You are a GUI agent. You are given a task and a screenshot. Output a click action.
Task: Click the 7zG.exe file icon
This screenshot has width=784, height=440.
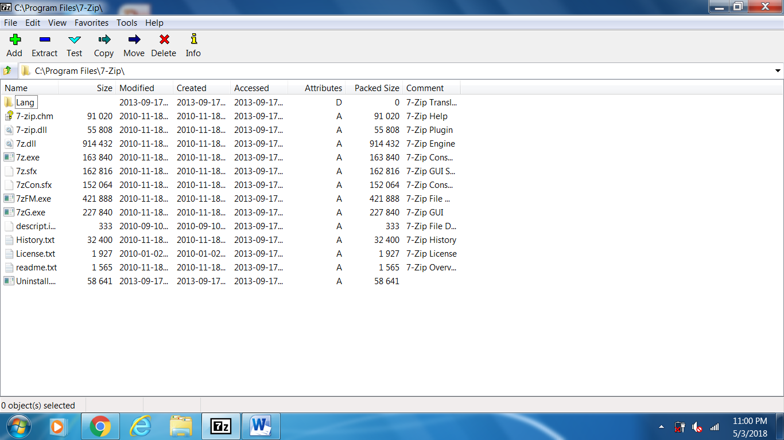(8, 213)
